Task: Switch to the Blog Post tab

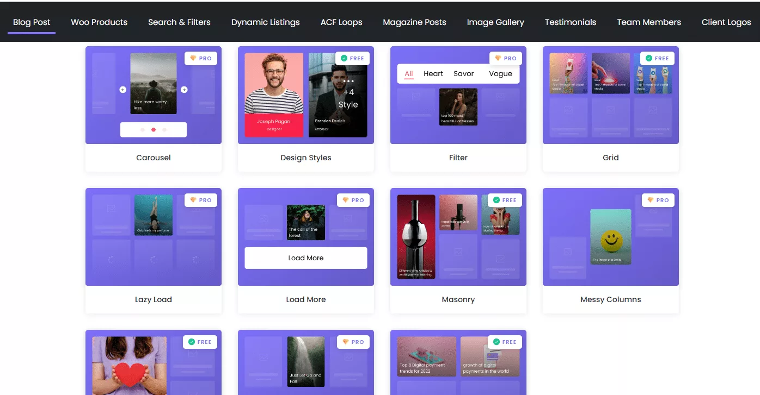Action: pyautogui.click(x=32, y=22)
